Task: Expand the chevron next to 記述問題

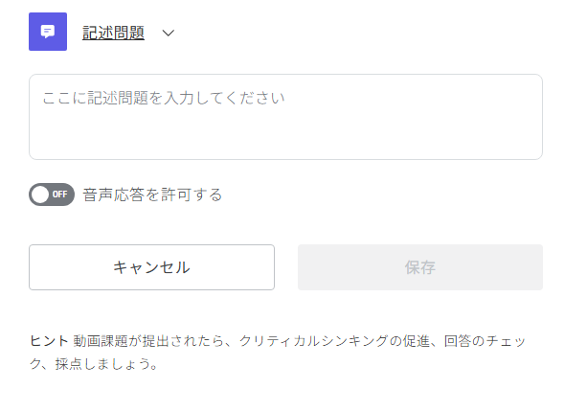Action: pos(169,34)
